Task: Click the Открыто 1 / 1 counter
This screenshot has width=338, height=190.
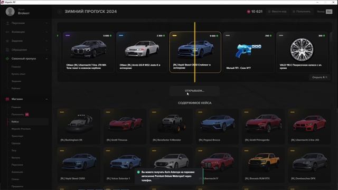Action: [x=320, y=78]
